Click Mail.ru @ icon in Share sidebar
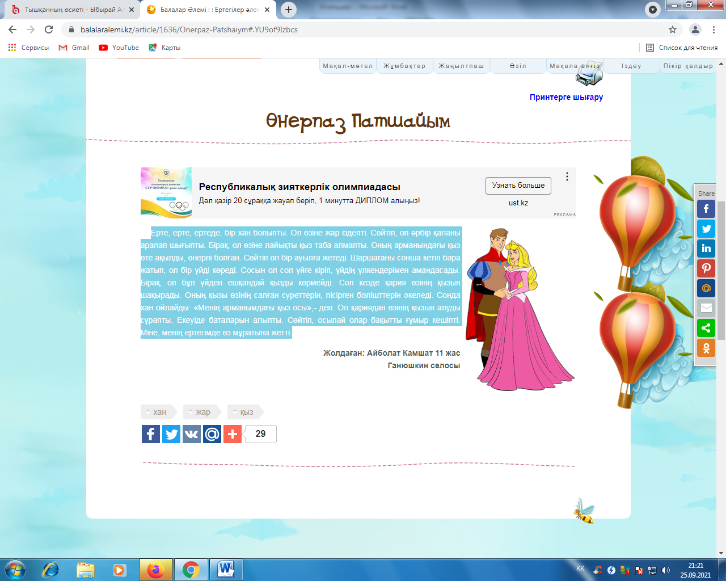This screenshot has height=581, width=726. [706, 288]
